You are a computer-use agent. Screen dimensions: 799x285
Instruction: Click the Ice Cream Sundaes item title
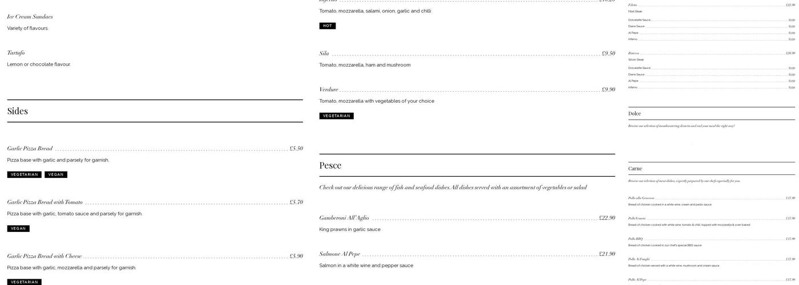(x=30, y=17)
